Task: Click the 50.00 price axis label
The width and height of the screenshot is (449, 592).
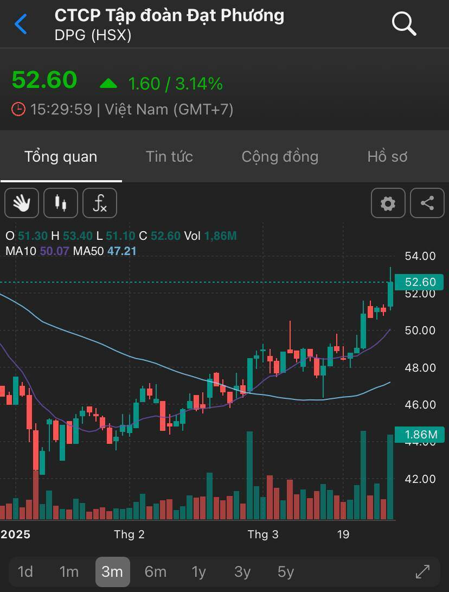Action: [420, 330]
